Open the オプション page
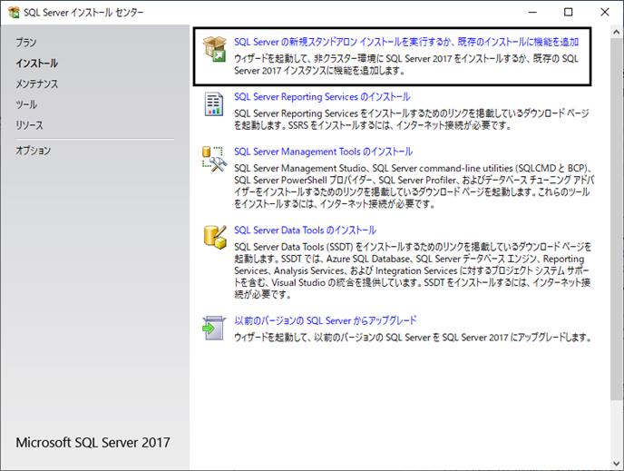624x471 pixels. point(33,151)
